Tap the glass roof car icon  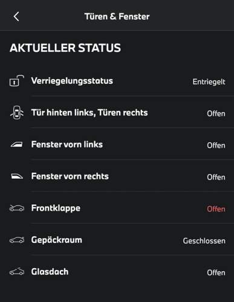click(x=17, y=272)
